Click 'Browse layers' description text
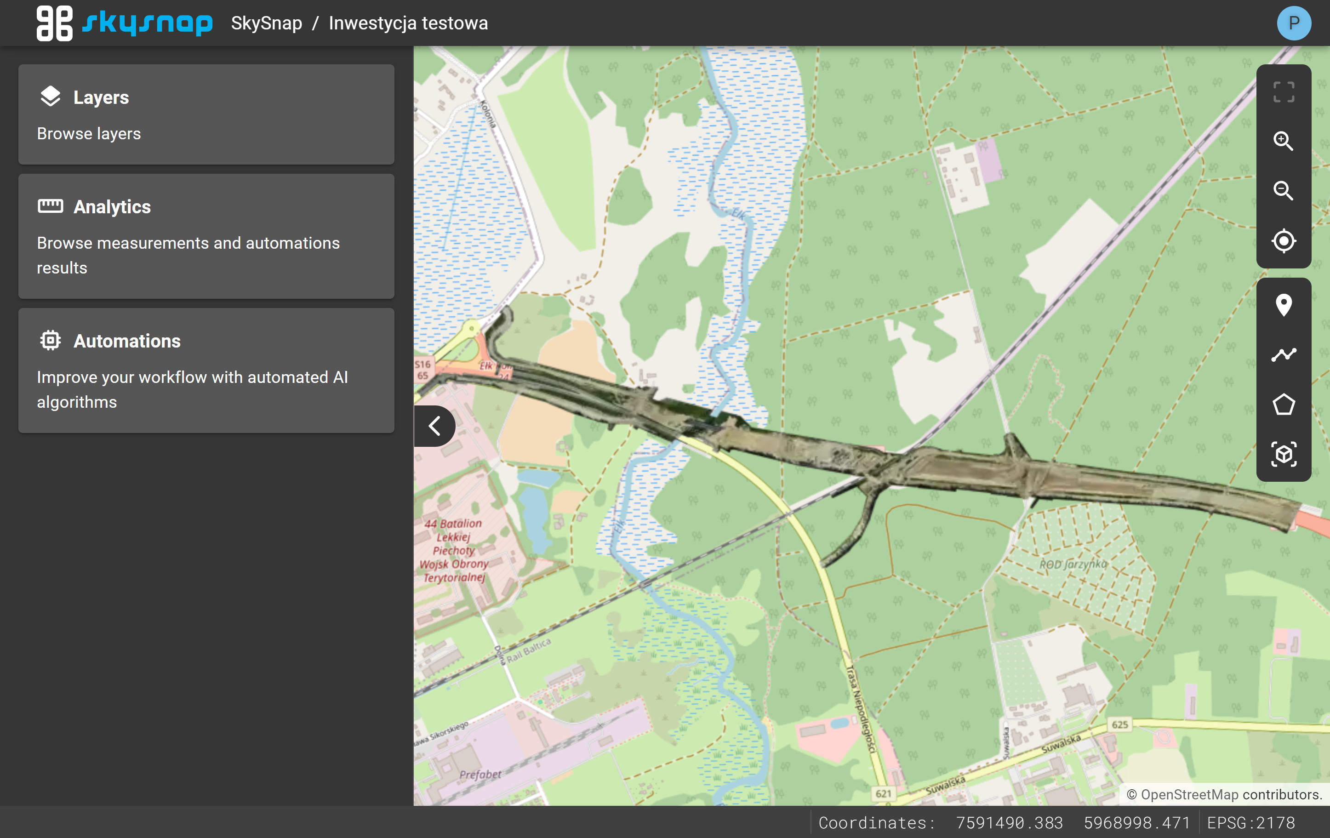The image size is (1330, 838). point(89,134)
